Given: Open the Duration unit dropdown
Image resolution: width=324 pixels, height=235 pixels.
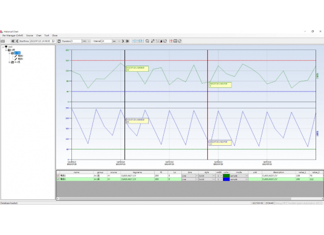Looking at the screenshot, I should point(86,41).
